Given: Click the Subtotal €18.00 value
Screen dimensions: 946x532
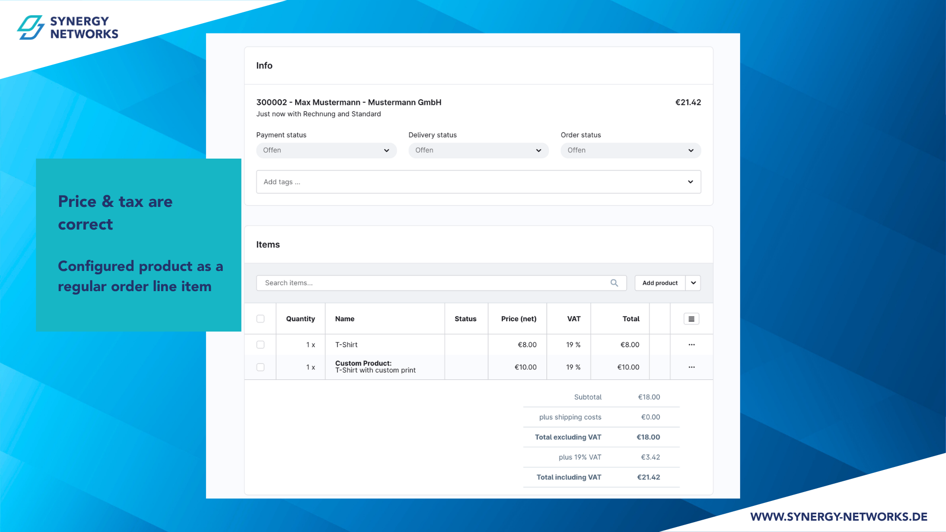Looking at the screenshot, I should pyautogui.click(x=649, y=397).
